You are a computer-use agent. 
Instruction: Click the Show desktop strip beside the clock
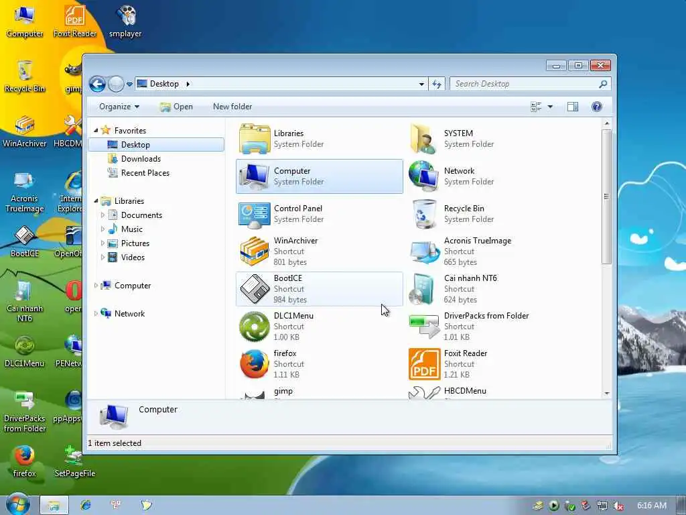[681, 506]
